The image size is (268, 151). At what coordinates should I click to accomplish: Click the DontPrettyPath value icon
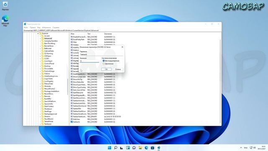point(72,39)
